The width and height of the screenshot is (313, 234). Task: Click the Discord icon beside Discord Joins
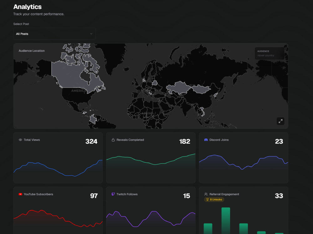(206, 140)
